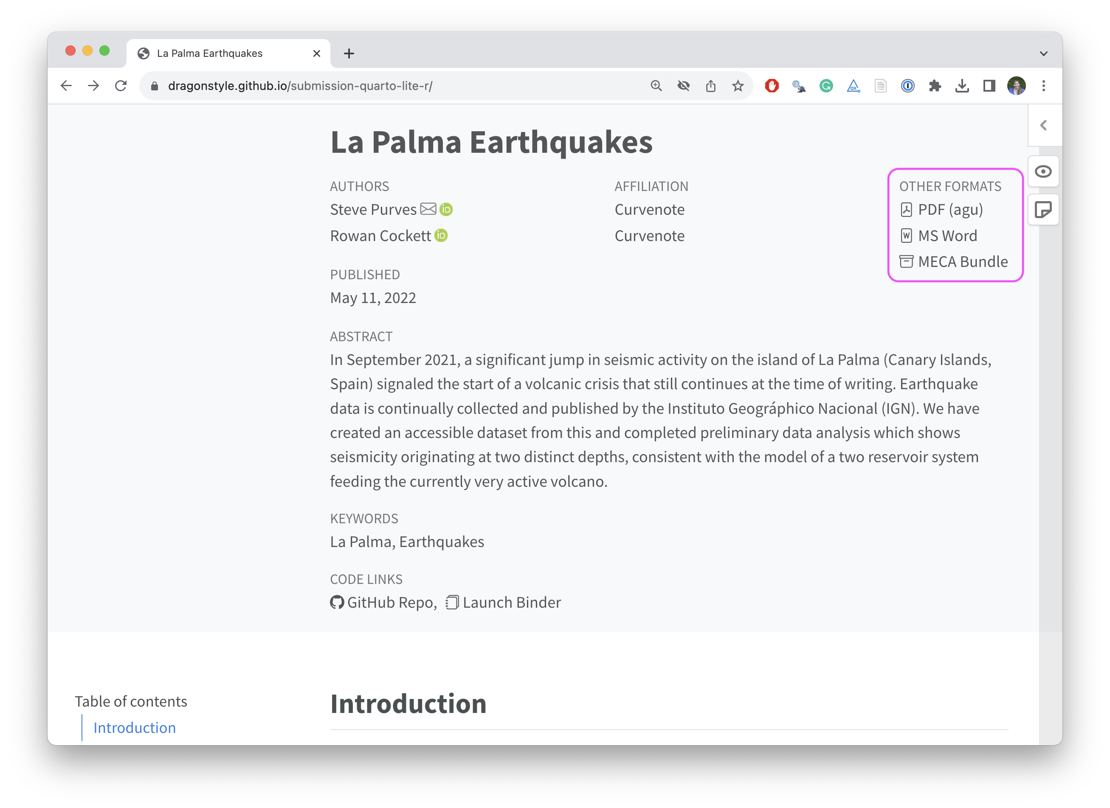Open the Chrome three-dot menu
The image size is (1110, 808).
click(x=1044, y=86)
